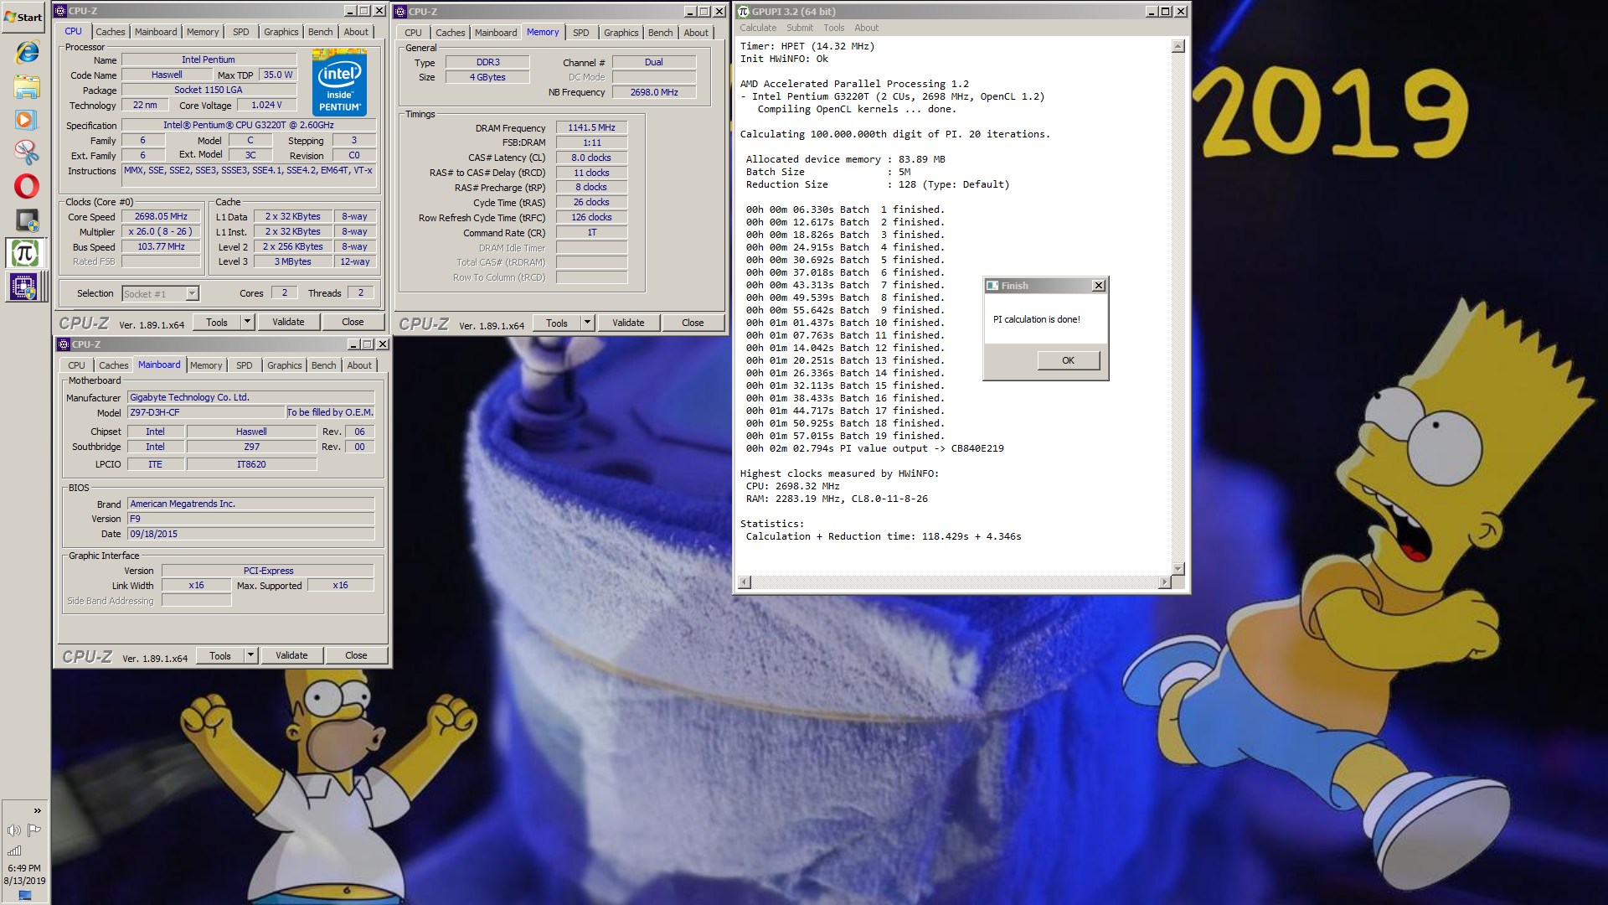Click the GPUPI vertical scrollbar up arrow
Image resolution: width=1608 pixels, height=905 pixels.
pyautogui.click(x=1178, y=46)
